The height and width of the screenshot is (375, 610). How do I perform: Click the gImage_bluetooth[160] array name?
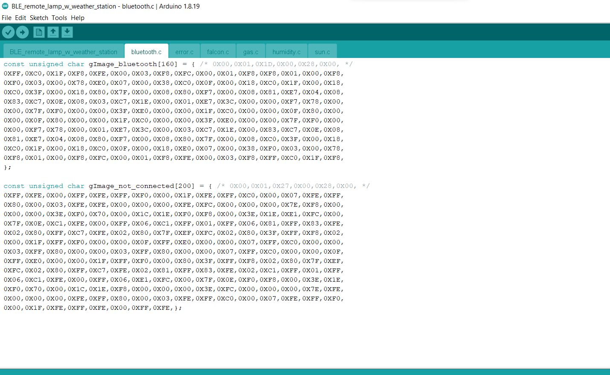click(x=133, y=64)
